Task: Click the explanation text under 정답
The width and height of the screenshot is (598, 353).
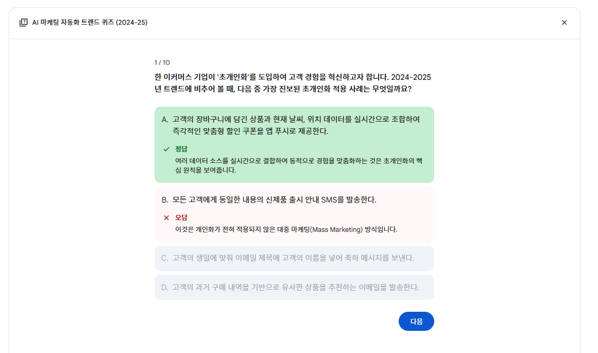Action: click(x=299, y=165)
